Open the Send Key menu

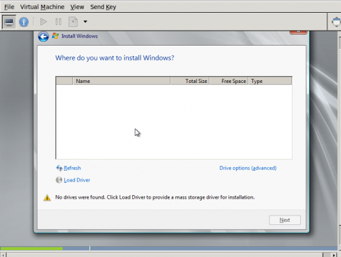pyautogui.click(x=103, y=7)
